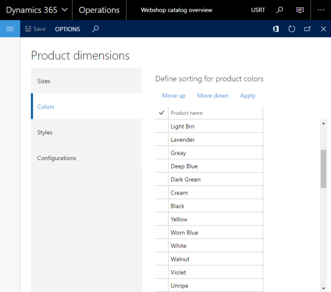Click the Violet color name

[178, 273]
